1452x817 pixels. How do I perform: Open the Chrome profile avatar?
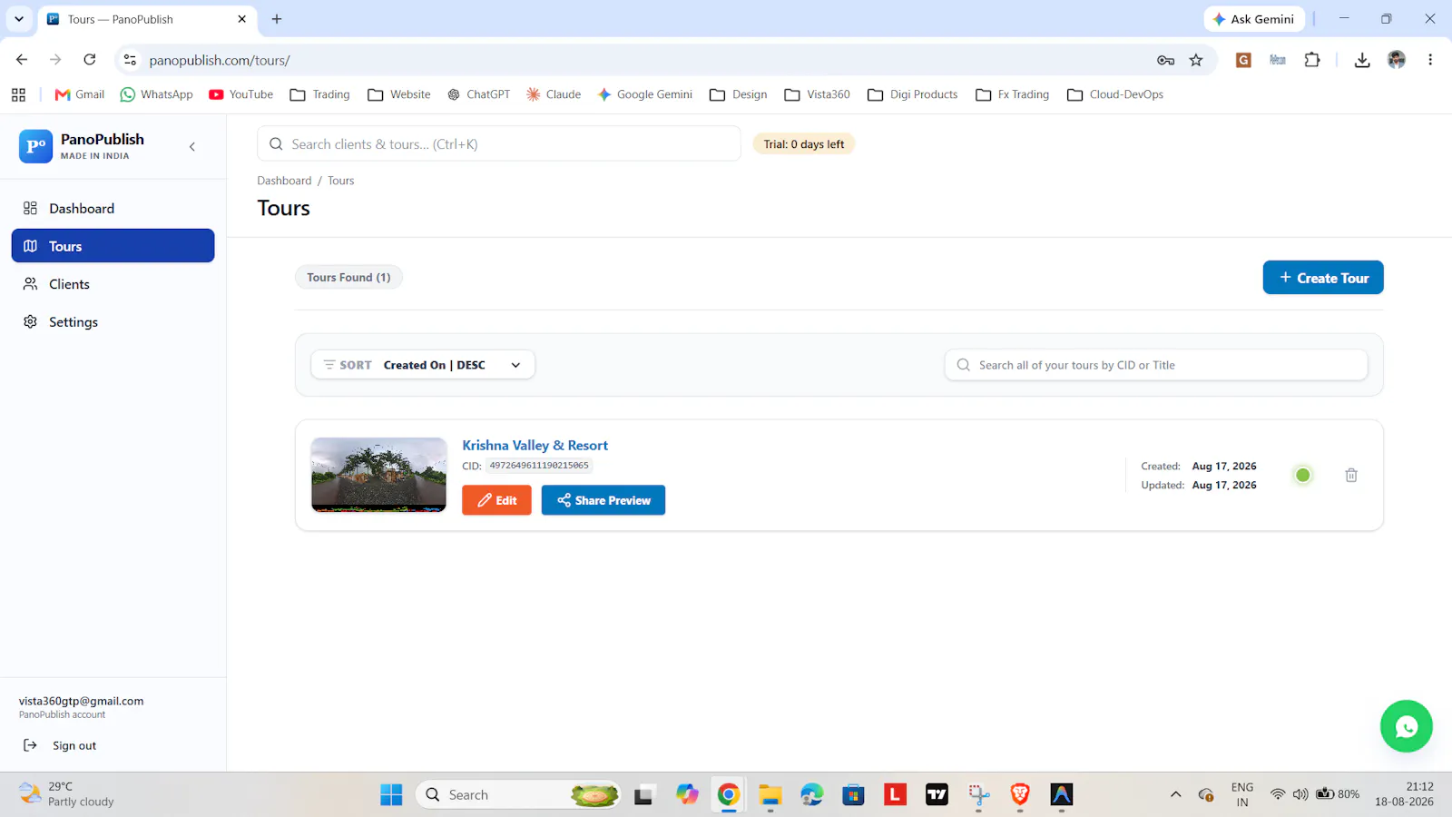tap(1397, 60)
